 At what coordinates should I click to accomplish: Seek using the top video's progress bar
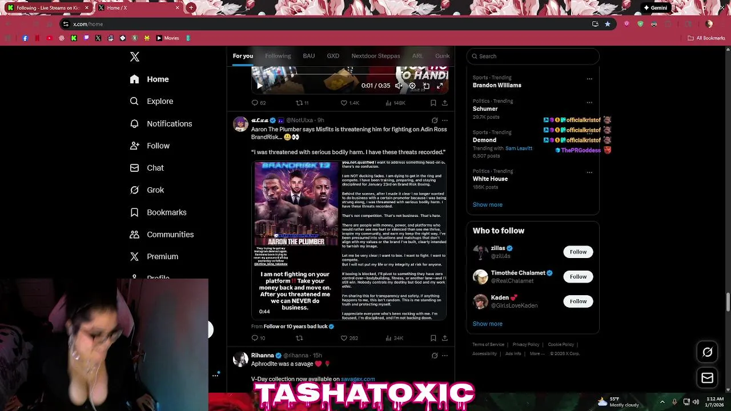350,74
